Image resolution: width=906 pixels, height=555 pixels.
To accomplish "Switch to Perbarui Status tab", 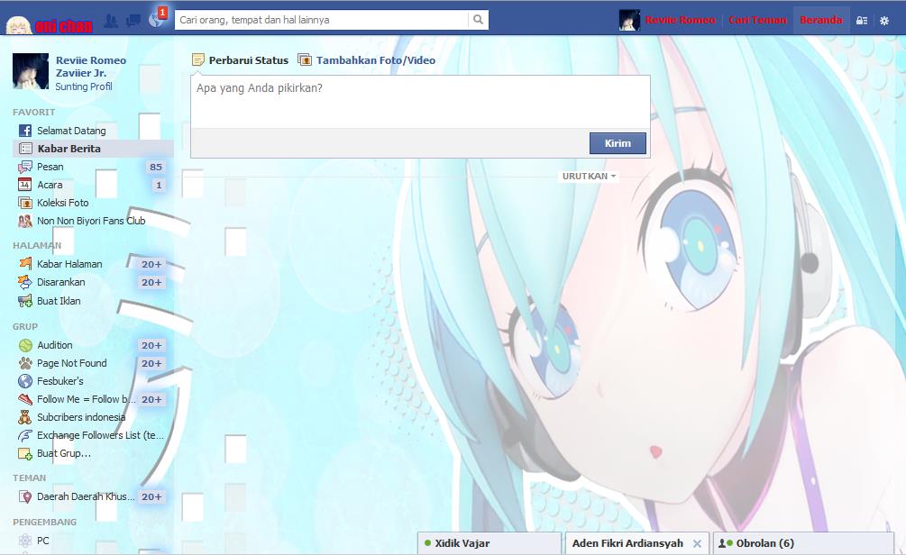I will [x=241, y=60].
